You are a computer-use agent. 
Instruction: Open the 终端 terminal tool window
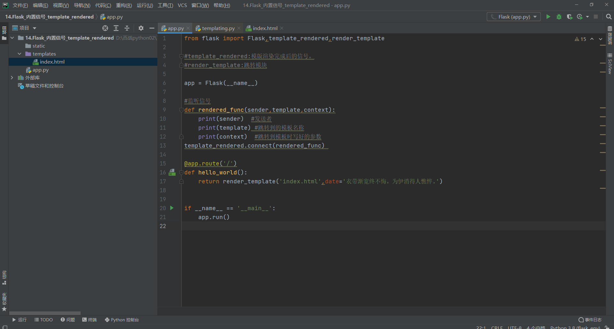coord(90,320)
